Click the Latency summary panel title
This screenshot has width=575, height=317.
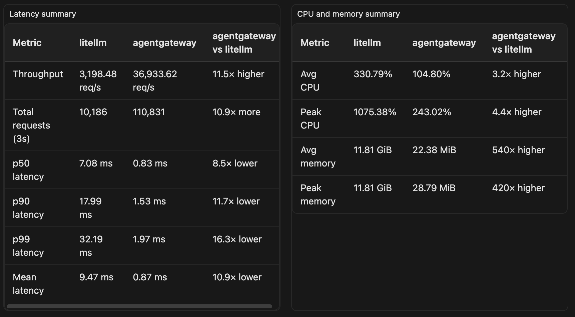(x=43, y=14)
